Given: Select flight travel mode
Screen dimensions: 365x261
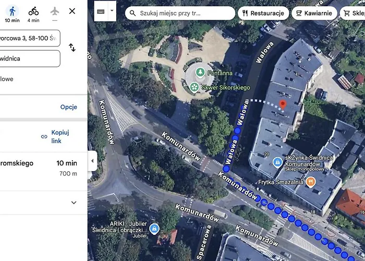Looking at the screenshot, I should 55,13.
